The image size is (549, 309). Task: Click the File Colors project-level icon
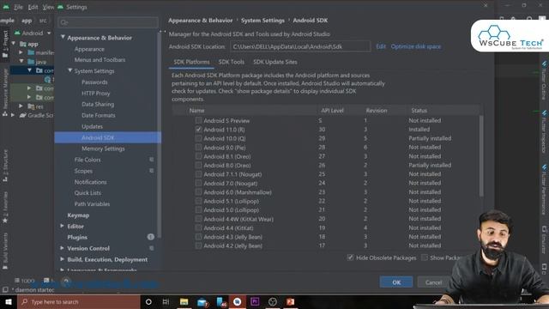click(x=152, y=160)
